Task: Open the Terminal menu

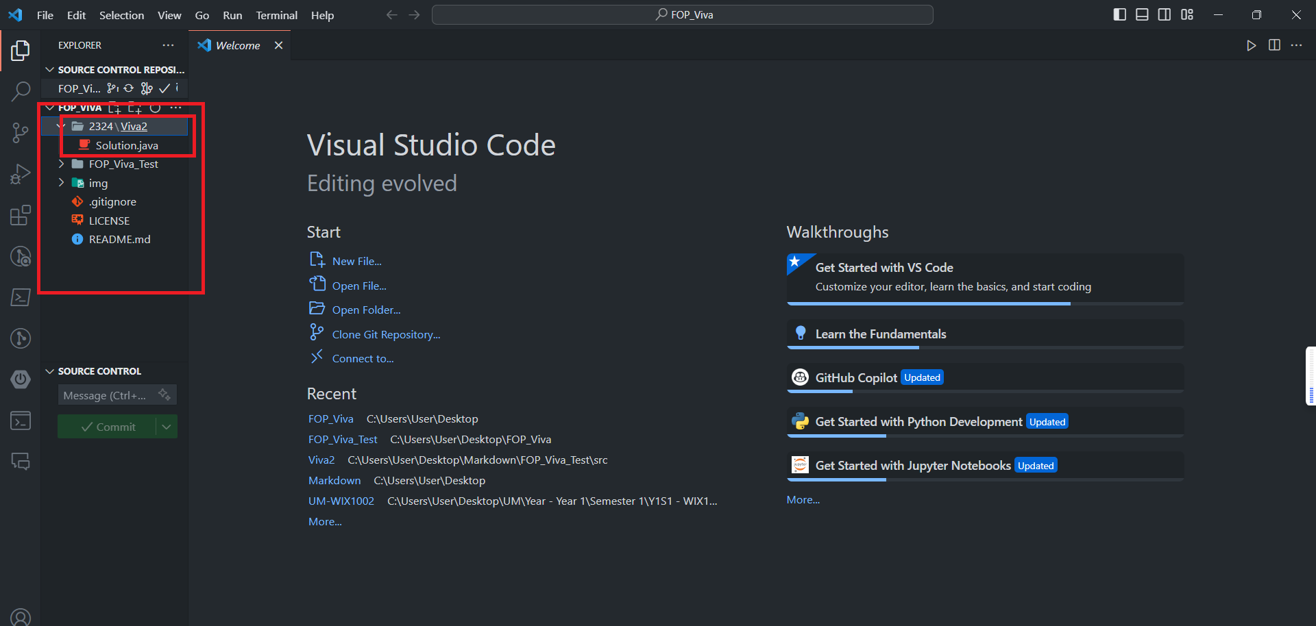Action: pyautogui.click(x=276, y=15)
